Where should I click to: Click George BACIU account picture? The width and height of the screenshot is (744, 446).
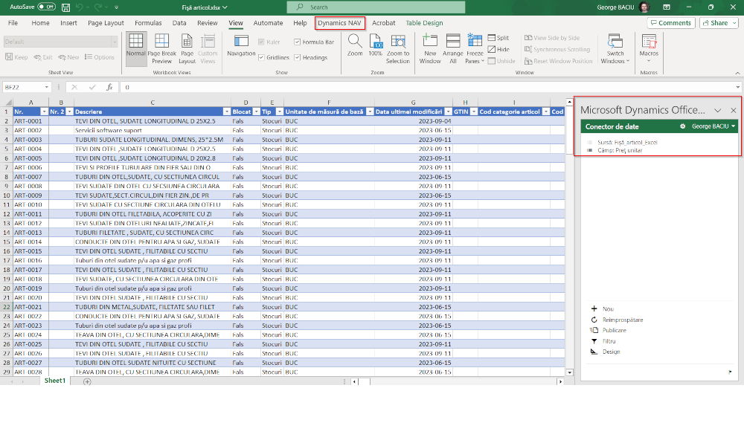644,7
